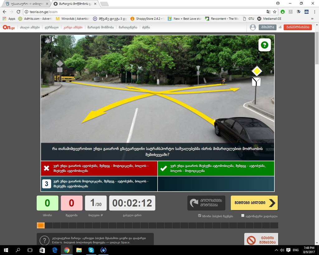
Task: Open File Explorer from the taskbar
Action: tap(79, 250)
